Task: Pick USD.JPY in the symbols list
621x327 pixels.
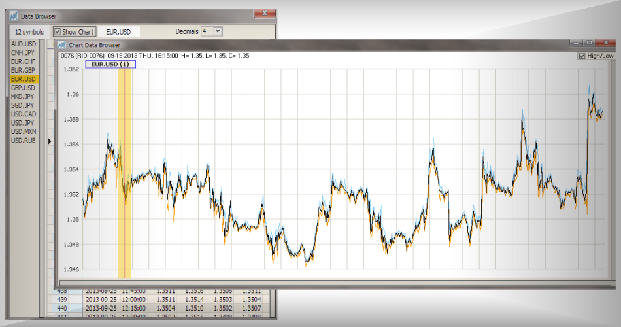Action: pyautogui.click(x=23, y=123)
